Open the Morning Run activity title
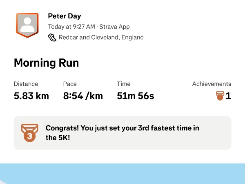The image size is (245, 184). (46, 63)
